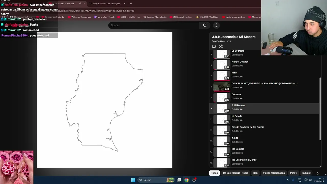Click the main album art video player
The image size is (327, 184).
point(105,100)
